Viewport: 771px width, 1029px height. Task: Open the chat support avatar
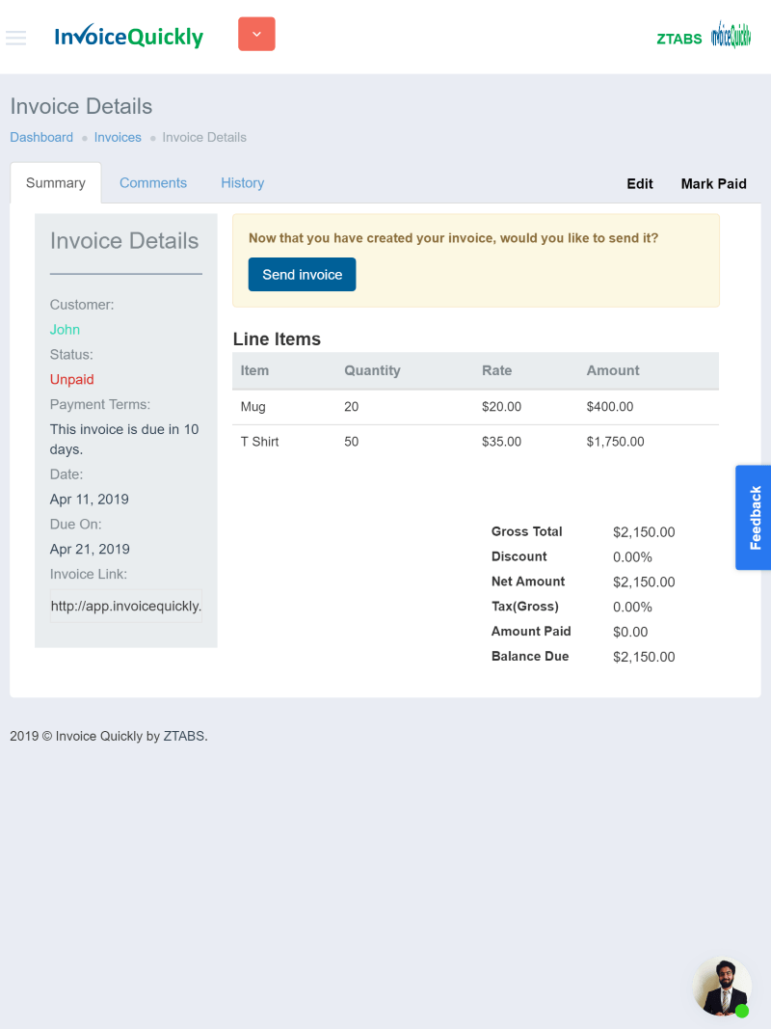click(722, 987)
